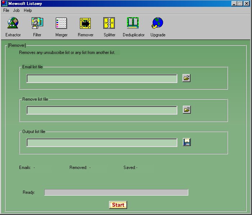Screen dimensions: 252x215
Task: Click the Output list file text box
Action: pos(102,142)
